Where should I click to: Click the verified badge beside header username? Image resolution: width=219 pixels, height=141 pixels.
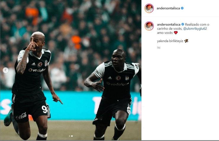pyautogui.click(x=182, y=8)
